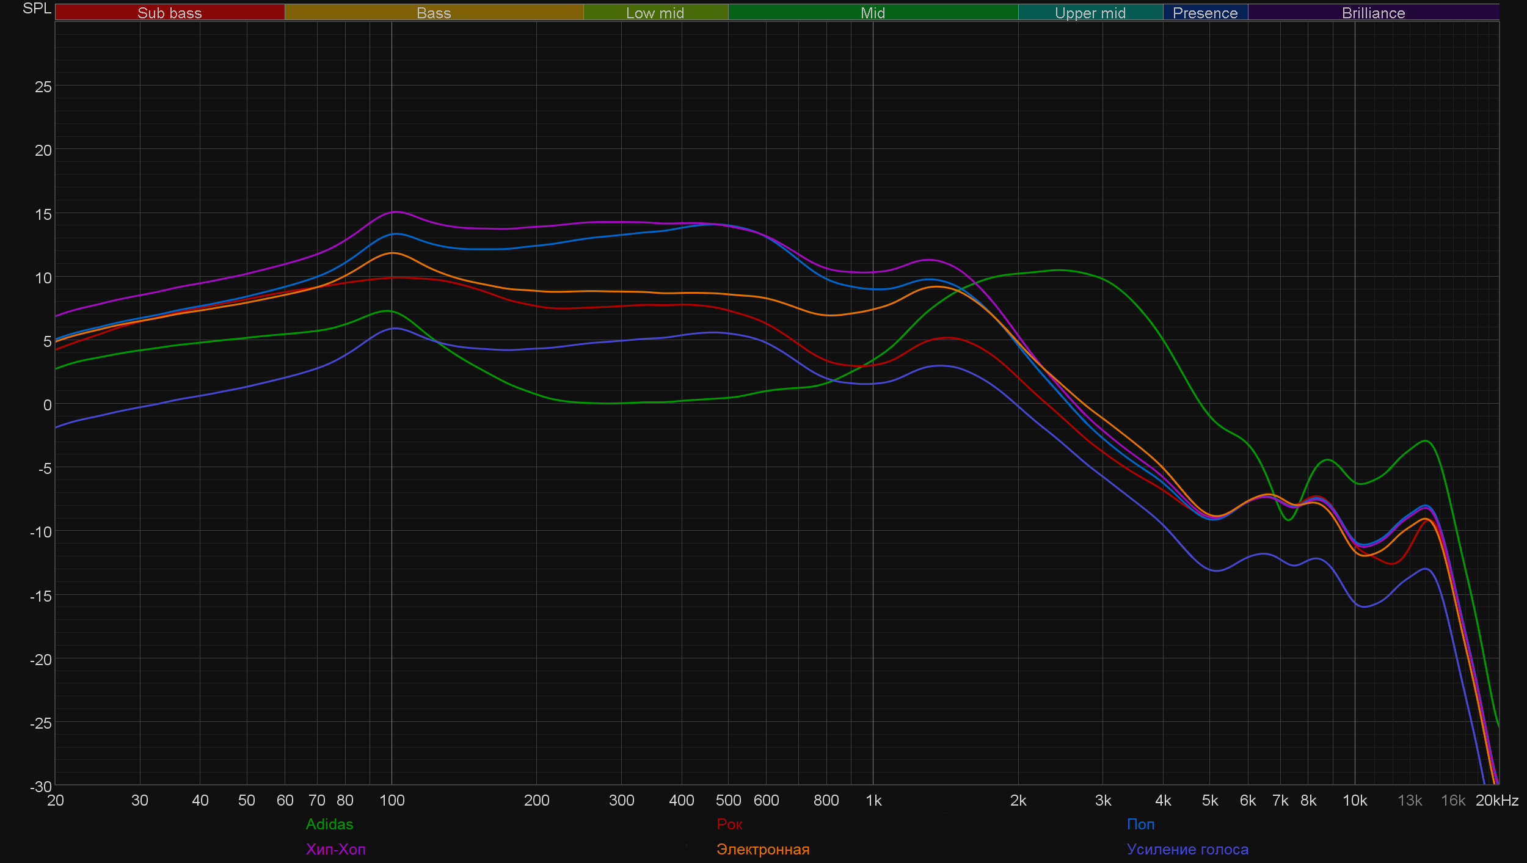Screen dimensions: 1527x863
Task: Click the 15 dB level label
Action: [43, 214]
